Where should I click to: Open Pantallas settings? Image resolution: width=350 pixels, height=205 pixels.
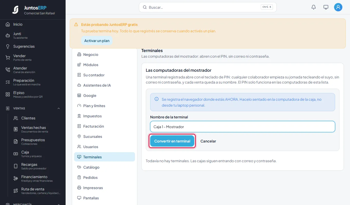coord(105,198)
